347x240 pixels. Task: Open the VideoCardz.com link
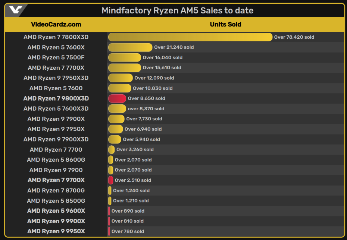tap(56, 25)
